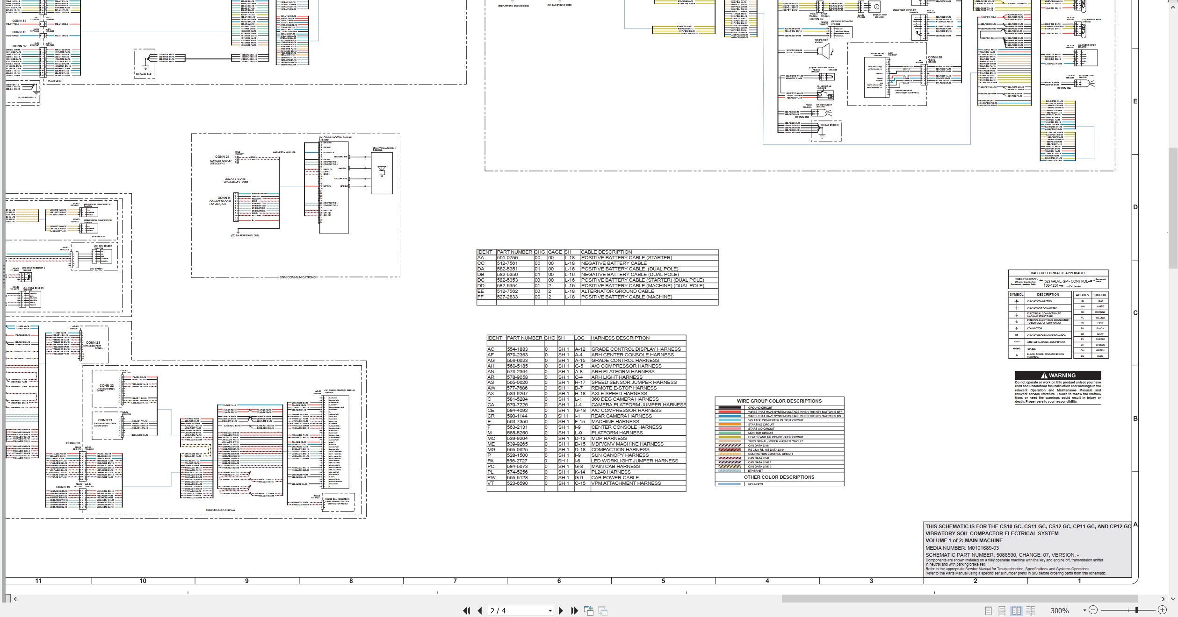Click the antenna symbol in SNM block
The image size is (1178, 617).
(382, 171)
